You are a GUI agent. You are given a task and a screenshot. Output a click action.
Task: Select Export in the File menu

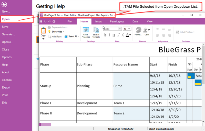6,88
